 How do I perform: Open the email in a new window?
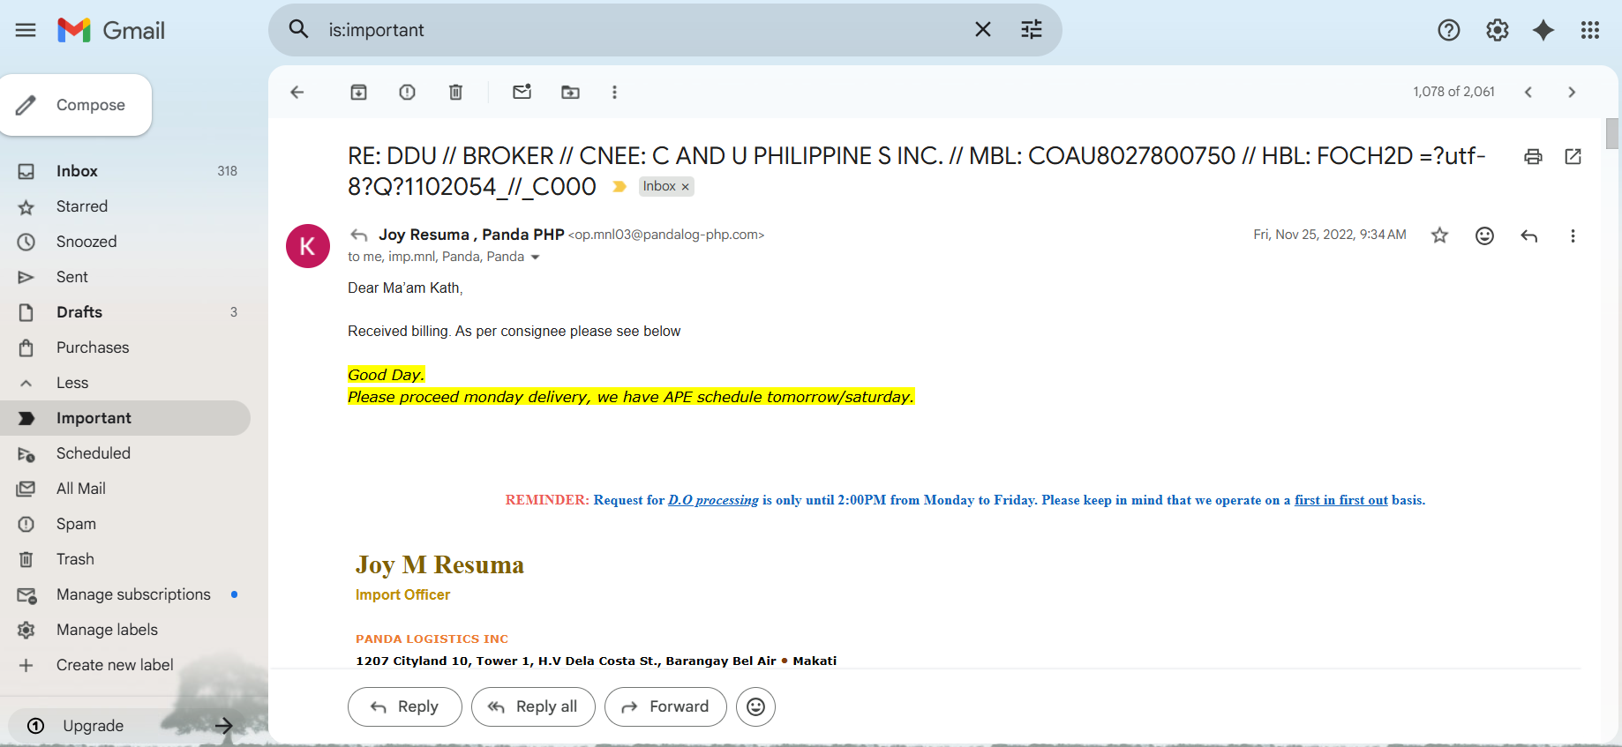1573,157
